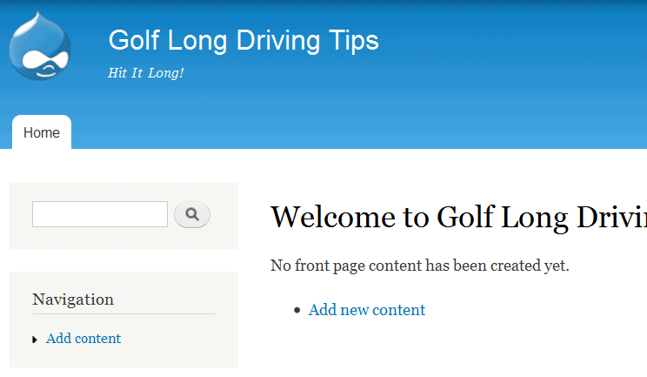Click the blue banner to the right of the Home tab
This screenshot has height=377, width=647.
(x=359, y=132)
